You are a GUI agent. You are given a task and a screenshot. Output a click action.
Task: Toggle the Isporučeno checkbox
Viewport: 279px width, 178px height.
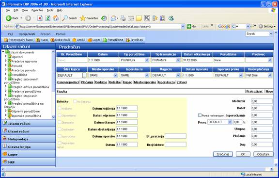pos(60,136)
